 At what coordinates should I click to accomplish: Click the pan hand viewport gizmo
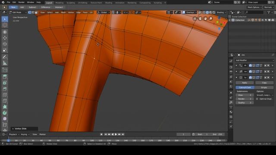pyautogui.click(x=205, y=19)
